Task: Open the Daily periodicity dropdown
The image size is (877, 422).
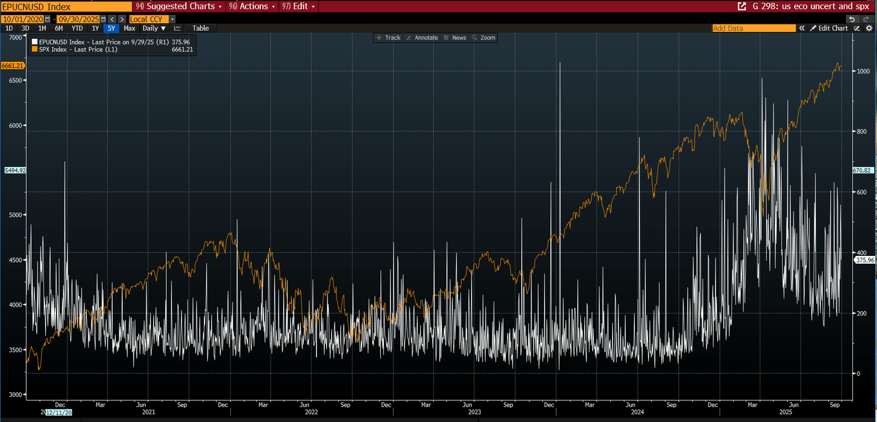Action: (x=154, y=28)
